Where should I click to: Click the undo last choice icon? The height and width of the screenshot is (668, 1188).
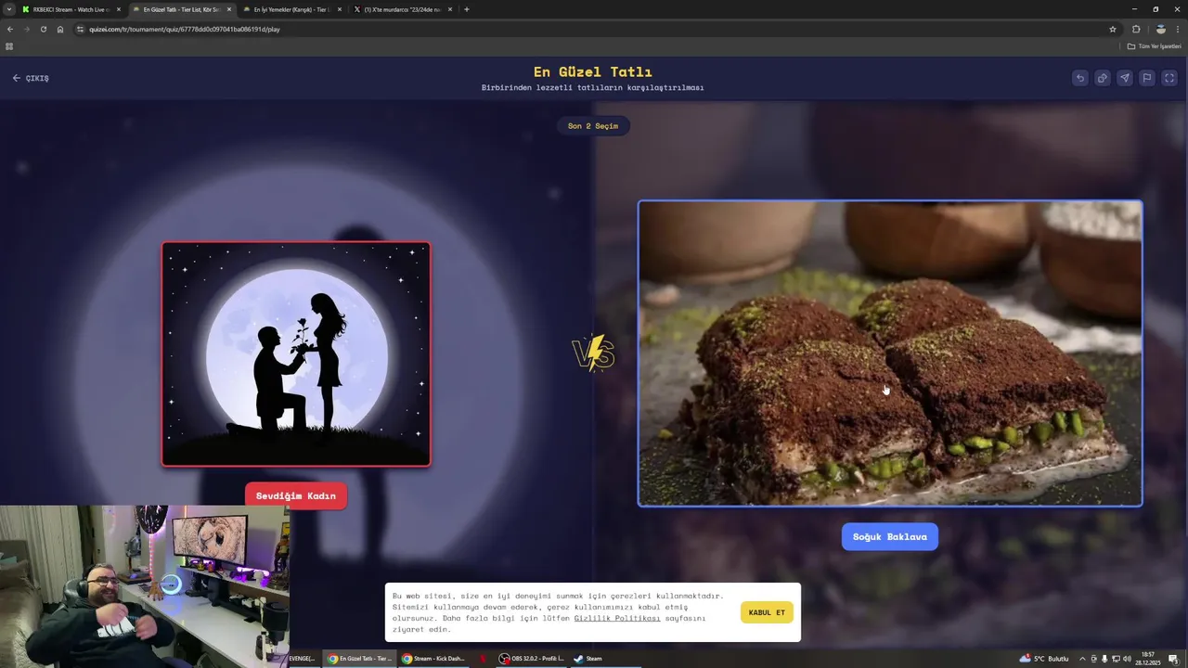pos(1079,78)
